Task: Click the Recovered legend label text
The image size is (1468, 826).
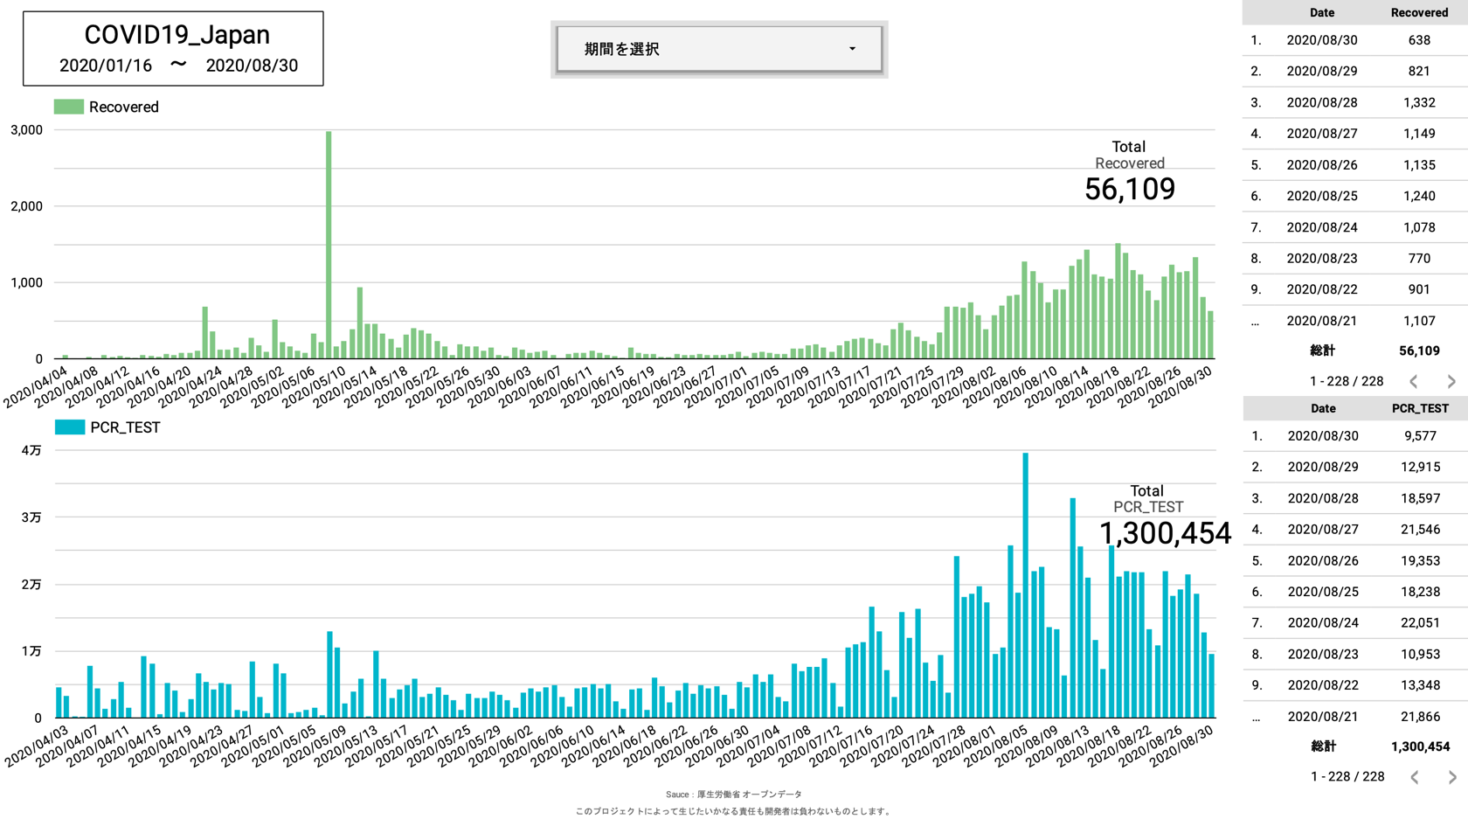Action: coord(123,107)
